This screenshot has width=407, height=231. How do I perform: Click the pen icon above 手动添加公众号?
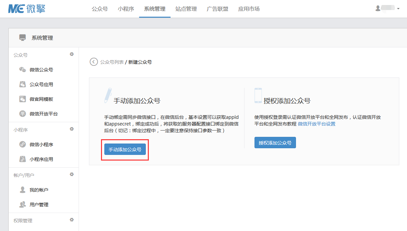pos(108,95)
